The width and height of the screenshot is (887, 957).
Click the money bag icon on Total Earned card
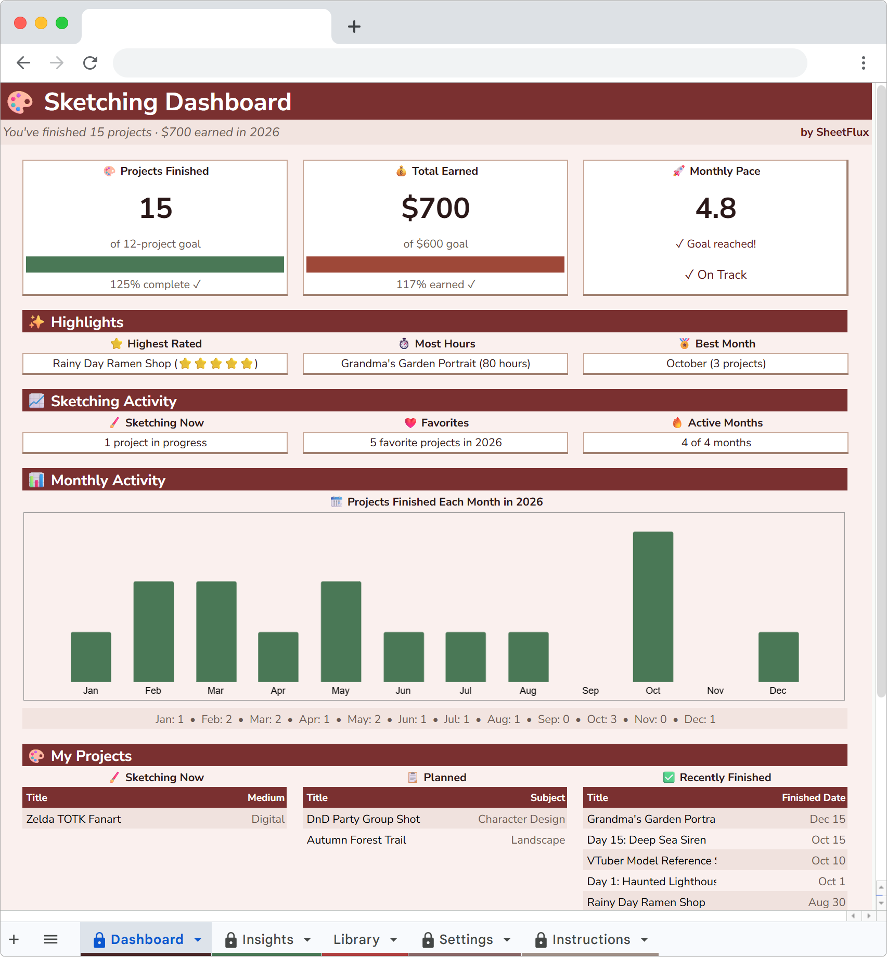[401, 171]
